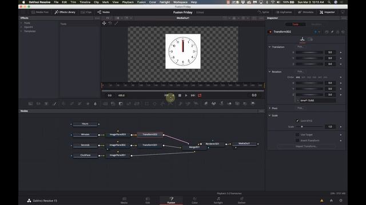The width and height of the screenshot is (366, 205).
Task: Select the ImagePlane3D1 node
Action: coord(118,155)
